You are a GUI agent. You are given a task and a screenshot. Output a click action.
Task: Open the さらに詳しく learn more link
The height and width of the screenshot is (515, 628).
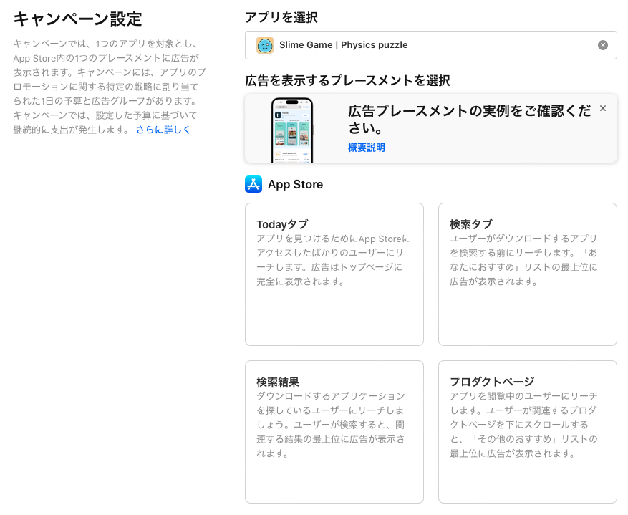point(163,130)
